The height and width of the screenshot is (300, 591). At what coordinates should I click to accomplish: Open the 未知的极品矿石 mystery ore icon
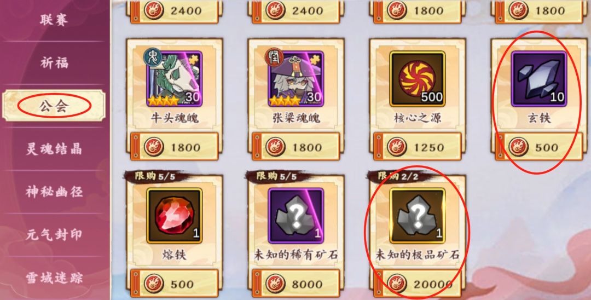417,216
